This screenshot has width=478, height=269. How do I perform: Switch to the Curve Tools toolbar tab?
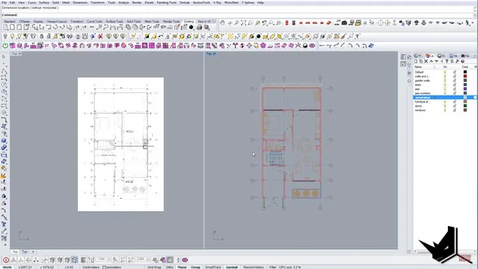coord(94,21)
